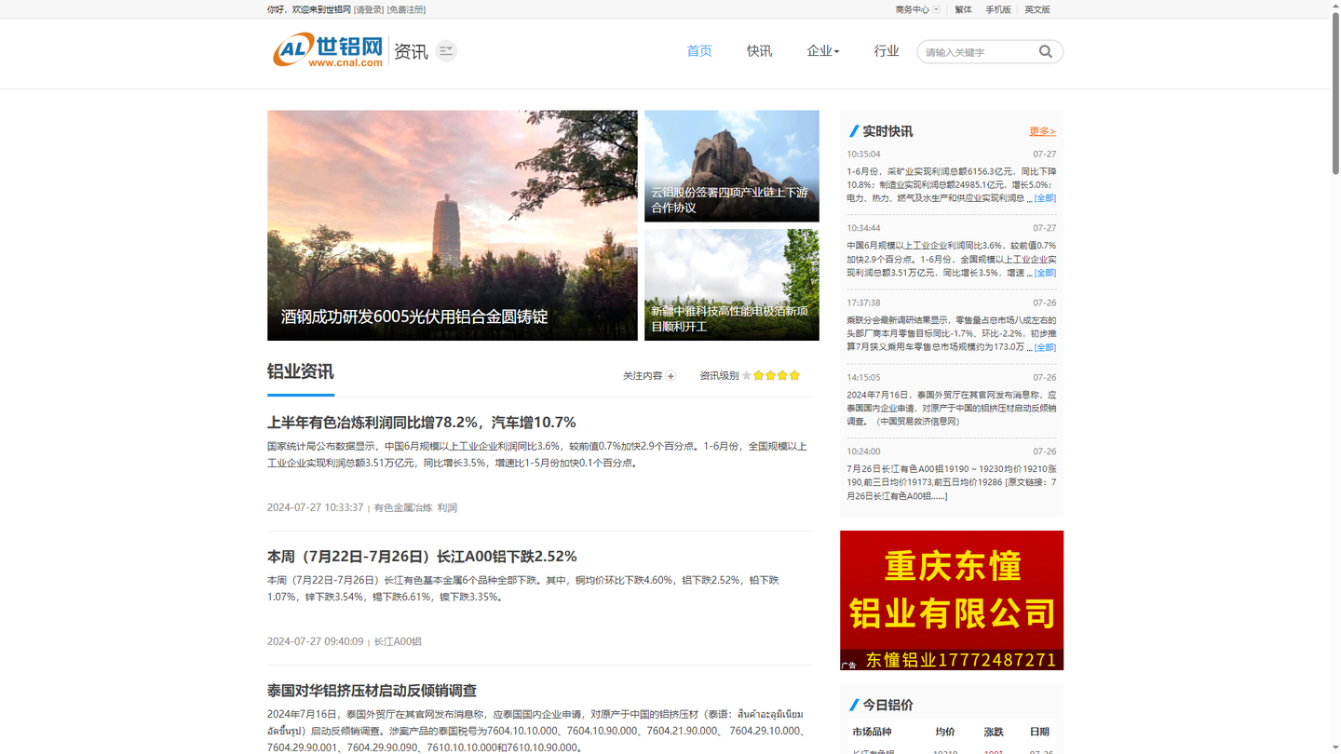This screenshot has height=754, width=1341.
Task: Click the search magnifier icon
Action: click(1045, 52)
